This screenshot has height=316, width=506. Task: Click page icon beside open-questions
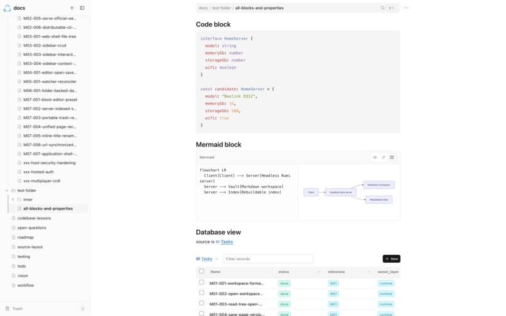pyautogui.click(x=14, y=228)
